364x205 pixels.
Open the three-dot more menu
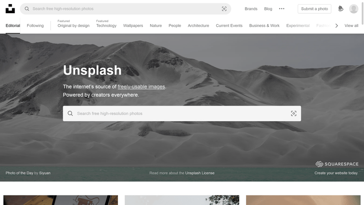coord(282,9)
